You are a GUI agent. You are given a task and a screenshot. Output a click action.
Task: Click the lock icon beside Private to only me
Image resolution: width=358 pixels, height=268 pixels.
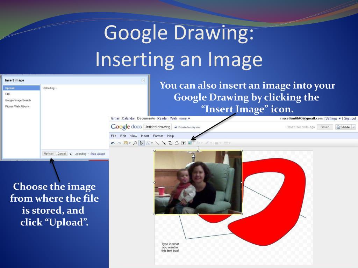[176, 127]
